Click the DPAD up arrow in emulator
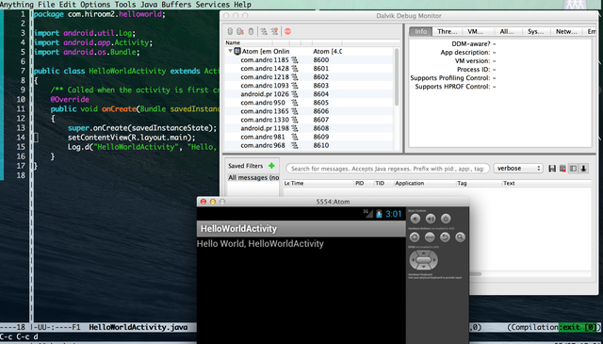The width and height of the screenshot is (603, 344). (x=423, y=253)
